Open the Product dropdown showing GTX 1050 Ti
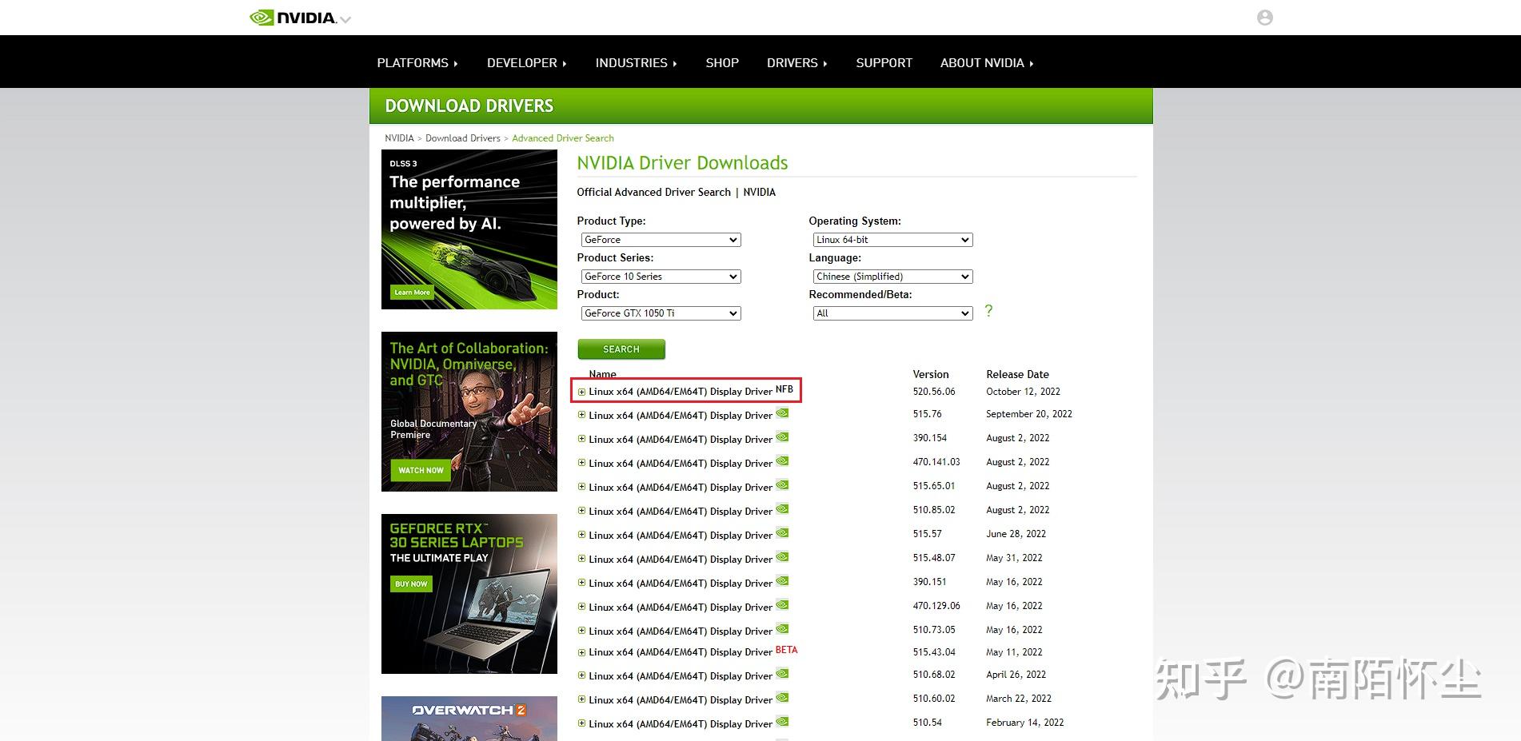This screenshot has height=741, width=1521. [x=661, y=313]
